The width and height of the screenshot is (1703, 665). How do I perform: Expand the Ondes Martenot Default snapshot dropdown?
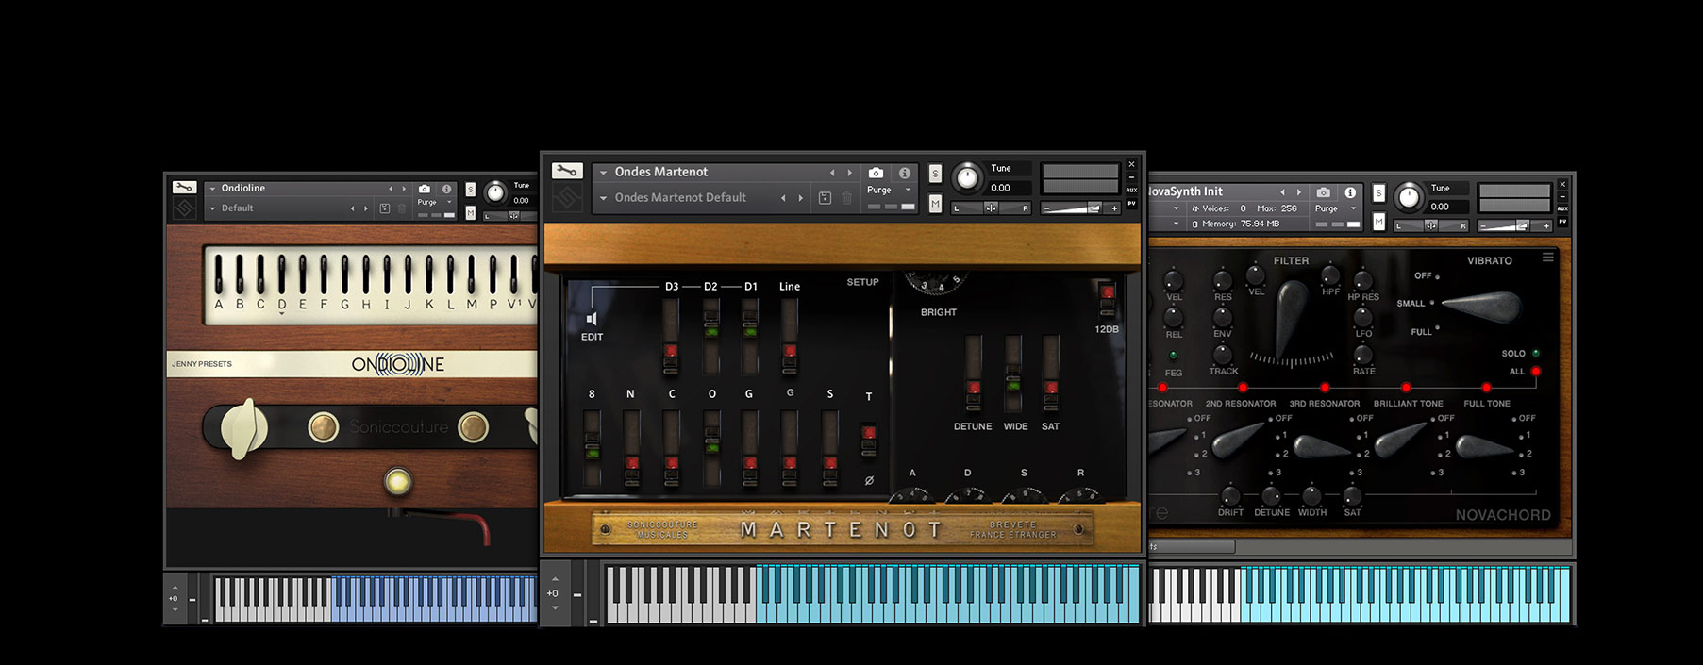604,198
